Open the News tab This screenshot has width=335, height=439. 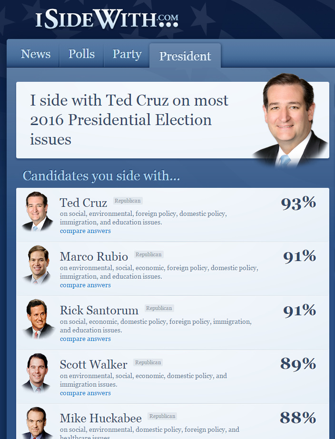pyautogui.click(x=35, y=54)
